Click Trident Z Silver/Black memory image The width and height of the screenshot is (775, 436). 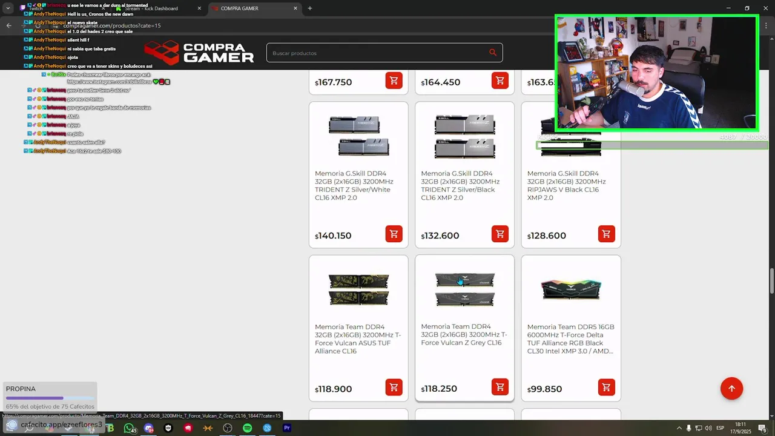pos(465,136)
